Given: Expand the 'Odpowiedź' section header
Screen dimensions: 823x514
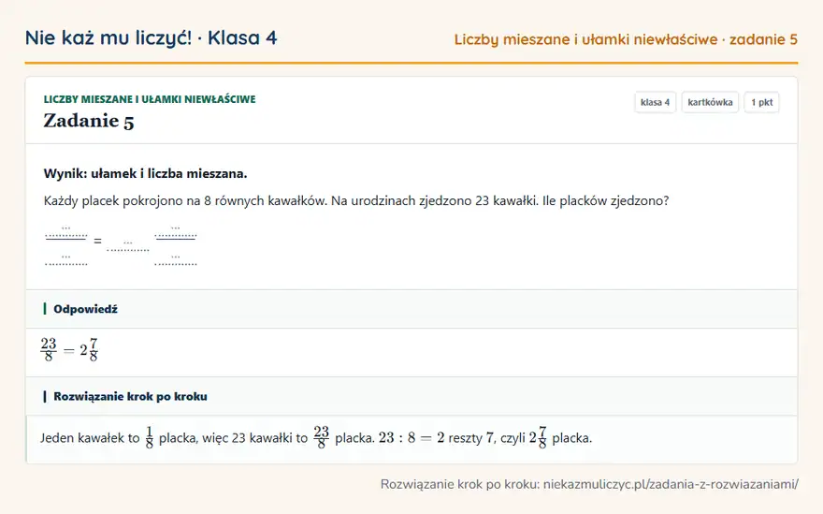Looking at the screenshot, I should [x=411, y=309].
